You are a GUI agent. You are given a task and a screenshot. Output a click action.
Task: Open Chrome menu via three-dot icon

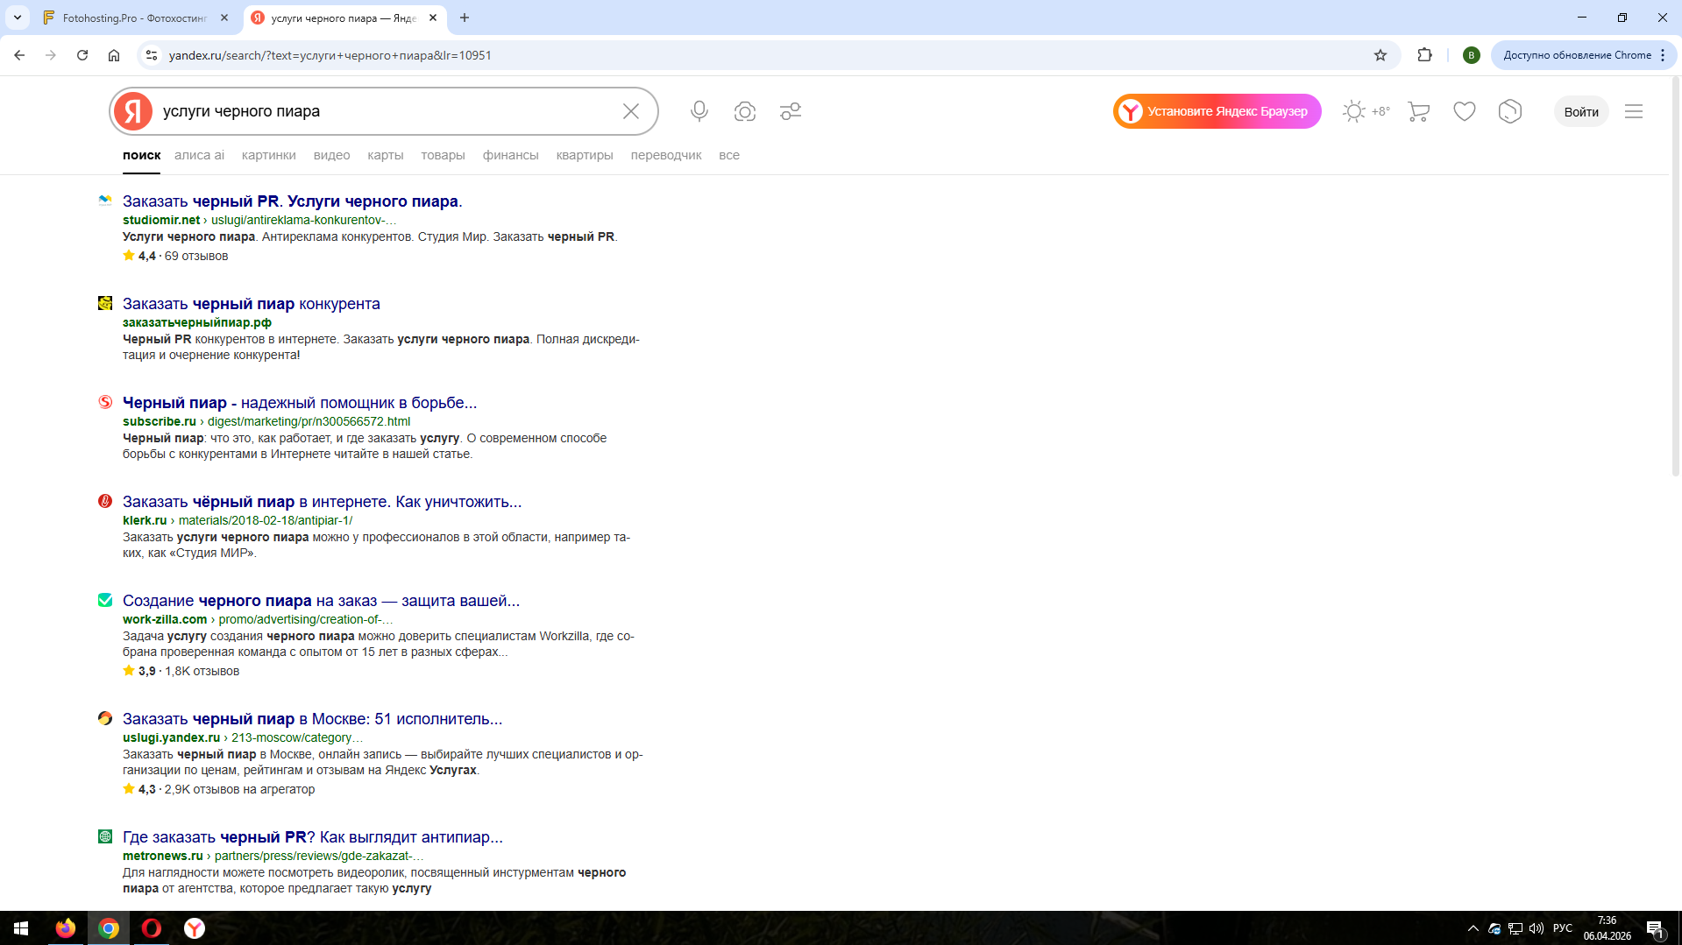1663,55
